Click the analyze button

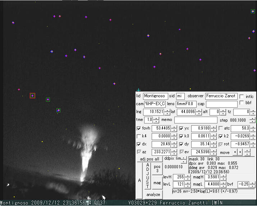click(153, 195)
